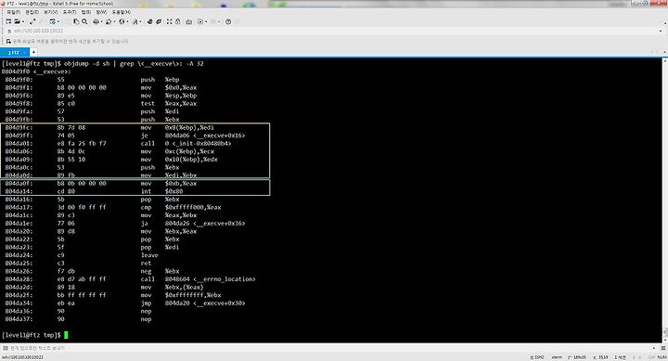The width and height of the screenshot is (668, 361).
Task: Click the Xftp file transfer icon
Action: click(150, 21)
